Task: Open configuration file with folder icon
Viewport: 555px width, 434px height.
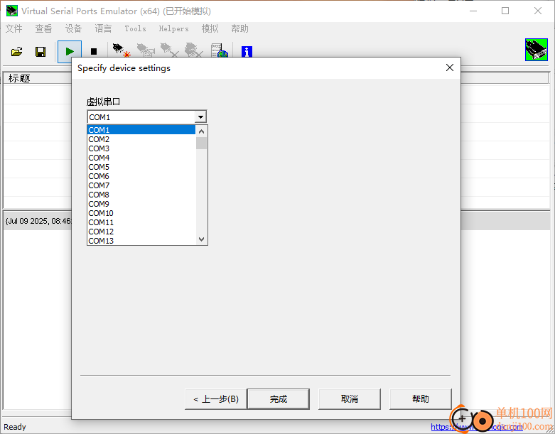Action: click(16, 52)
